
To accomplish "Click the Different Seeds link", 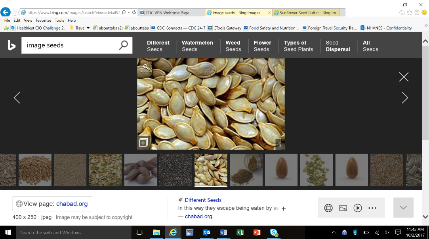I will coord(203,200).
